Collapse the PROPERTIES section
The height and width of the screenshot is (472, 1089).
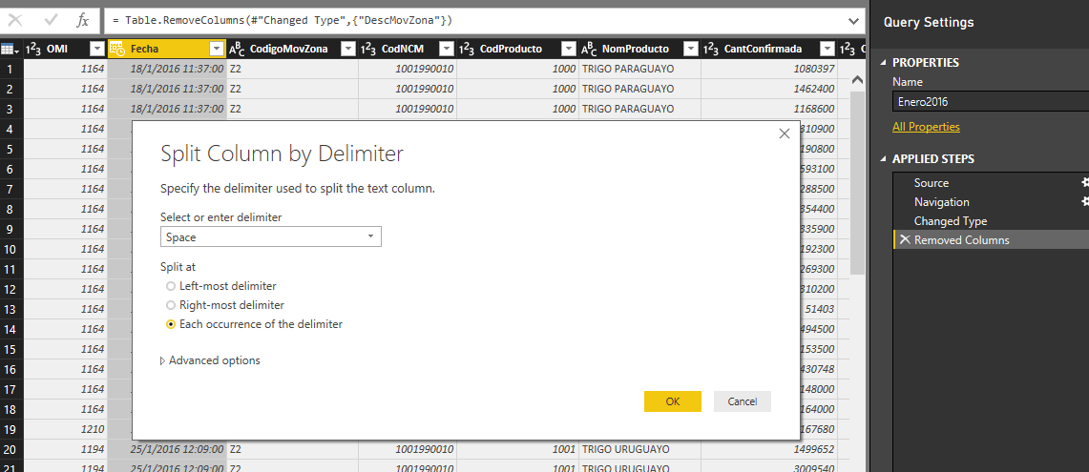(884, 63)
